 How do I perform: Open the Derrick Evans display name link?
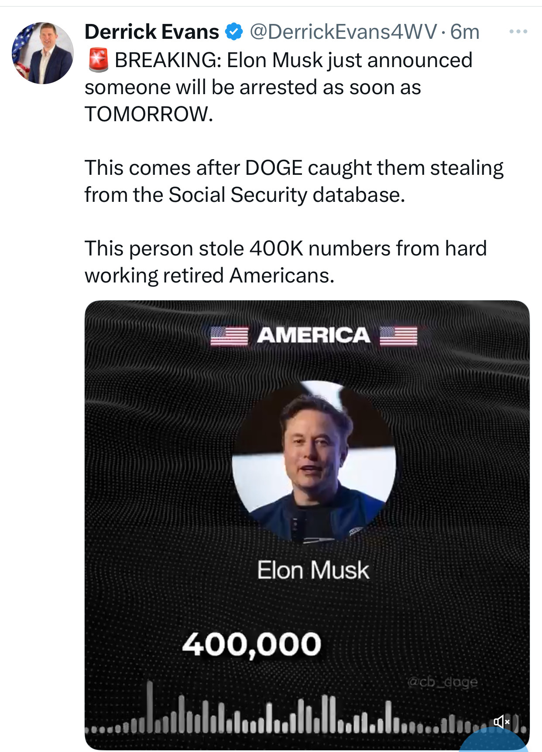(151, 32)
